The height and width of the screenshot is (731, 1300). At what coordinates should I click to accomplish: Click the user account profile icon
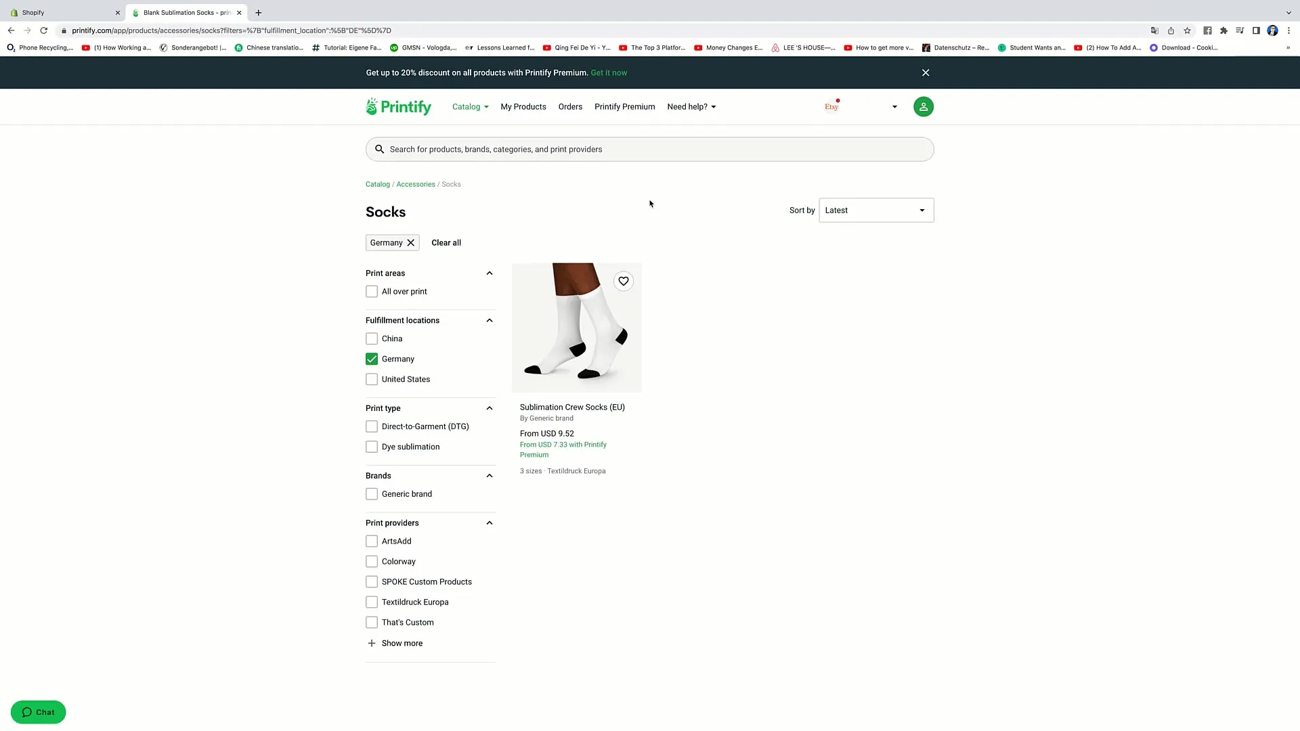coord(924,106)
